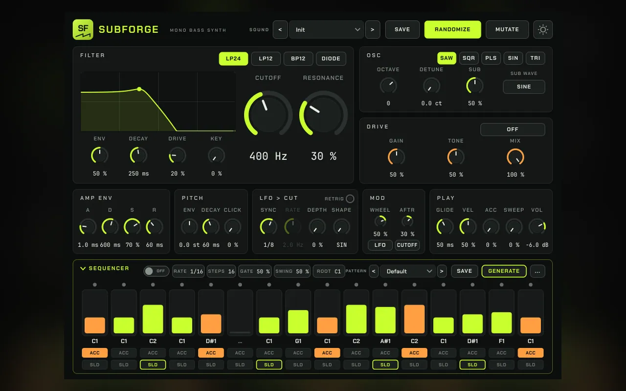
Task: Toggle the LFO Retrig radio button
Action: coord(350,199)
